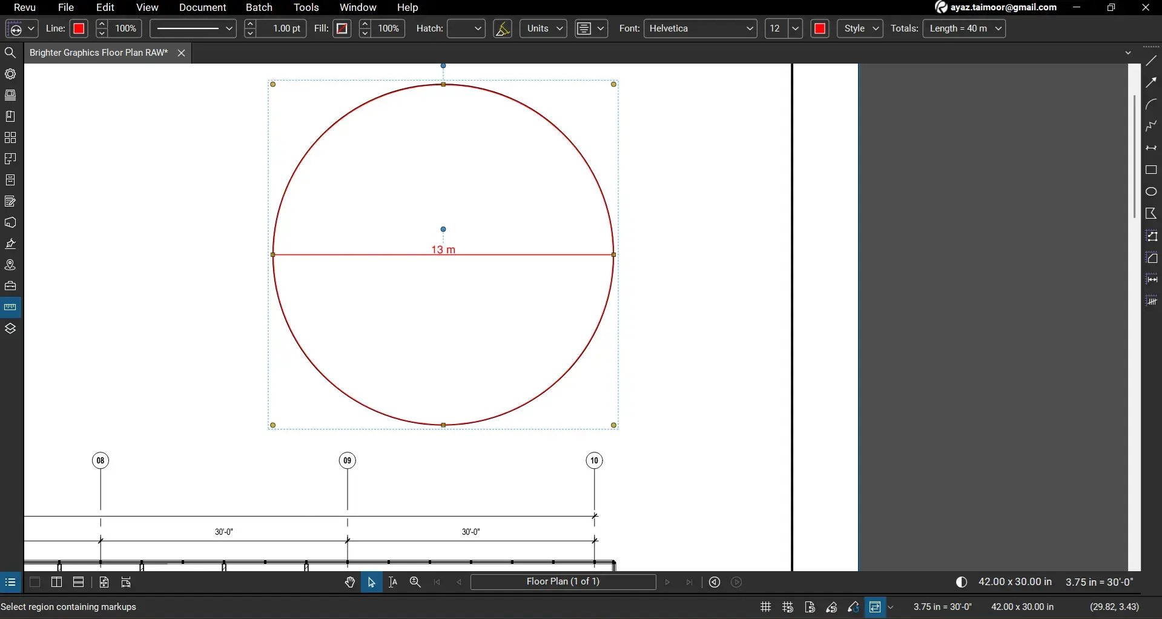Expand the Units dropdown
The height and width of the screenshot is (619, 1162).
543,28
